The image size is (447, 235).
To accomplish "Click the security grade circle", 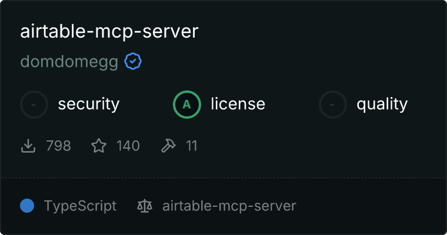I will point(34,105).
